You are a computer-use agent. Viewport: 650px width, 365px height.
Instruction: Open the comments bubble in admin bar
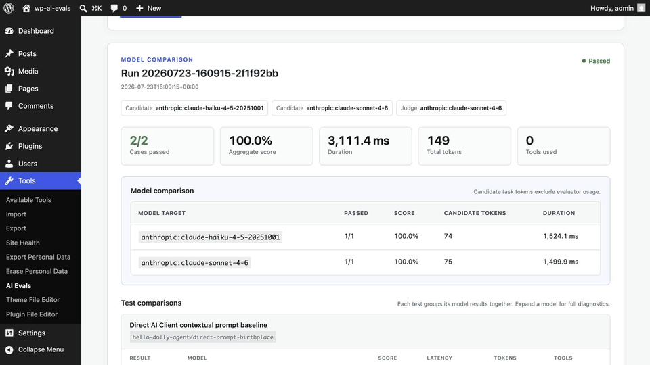[x=114, y=8]
